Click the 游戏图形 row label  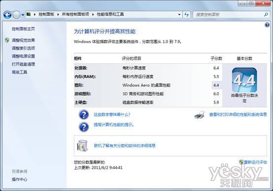(x=83, y=94)
